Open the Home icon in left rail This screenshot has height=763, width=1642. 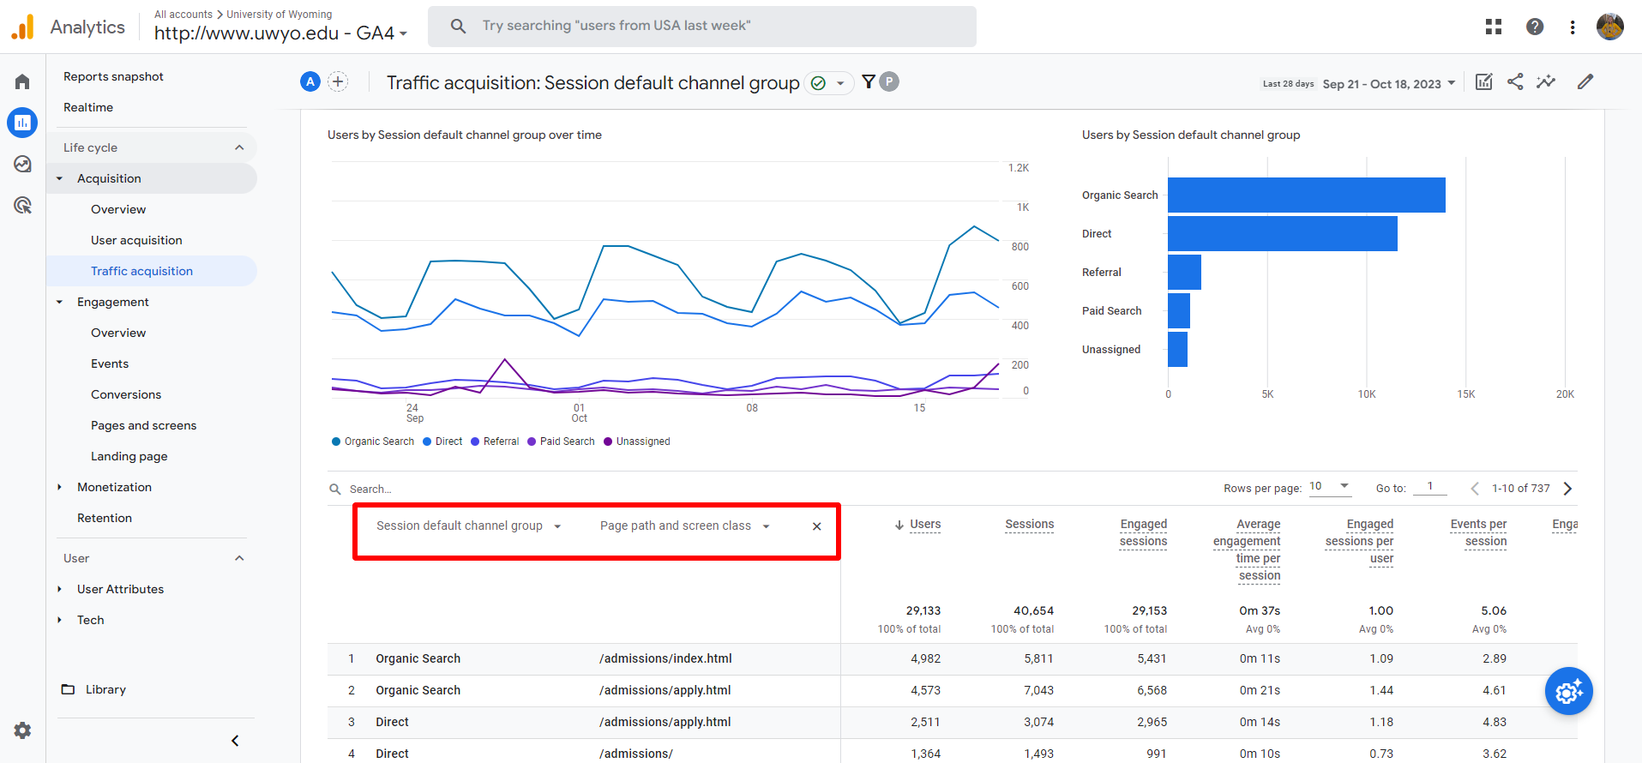tap(22, 81)
